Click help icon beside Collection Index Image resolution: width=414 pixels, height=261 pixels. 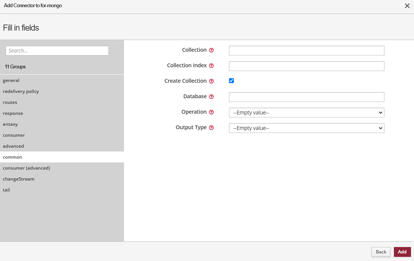(x=212, y=66)
